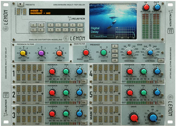Click tap 5 mod arrow selector
Viewport: 176px width, 126px height.
coord(111,98)
